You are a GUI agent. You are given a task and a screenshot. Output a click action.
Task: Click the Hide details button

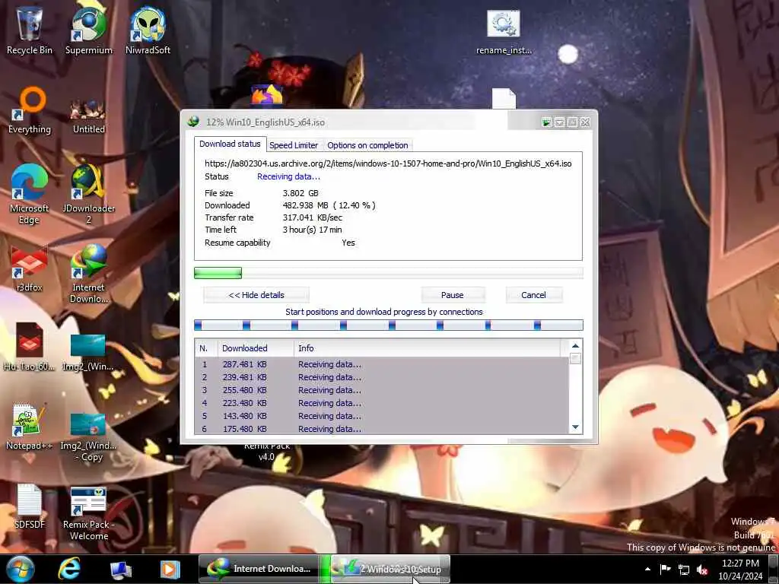(256, 295)
